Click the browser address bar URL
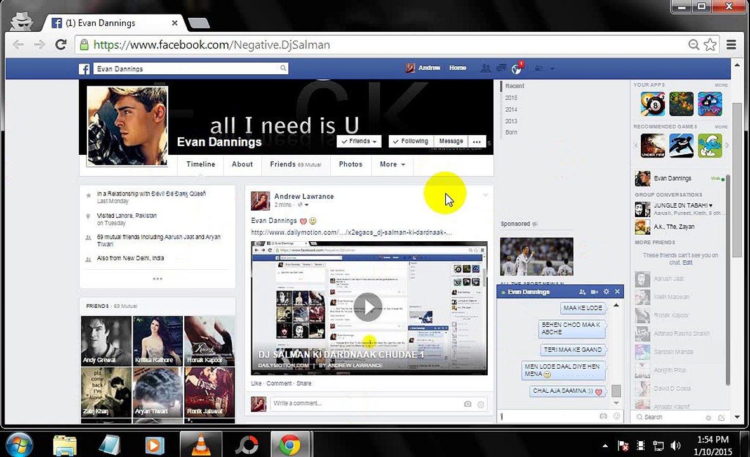 pos(211,45)
